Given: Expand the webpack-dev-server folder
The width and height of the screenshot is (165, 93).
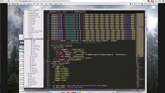Looking at the screenshot, I should tap(28, 33).
